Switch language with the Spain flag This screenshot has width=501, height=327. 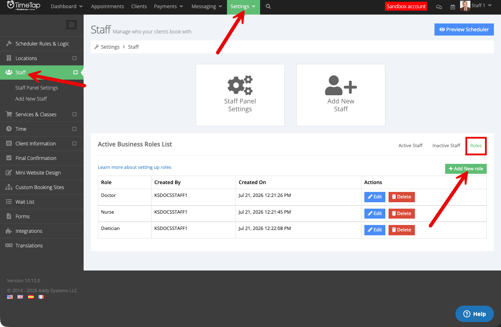31,297
